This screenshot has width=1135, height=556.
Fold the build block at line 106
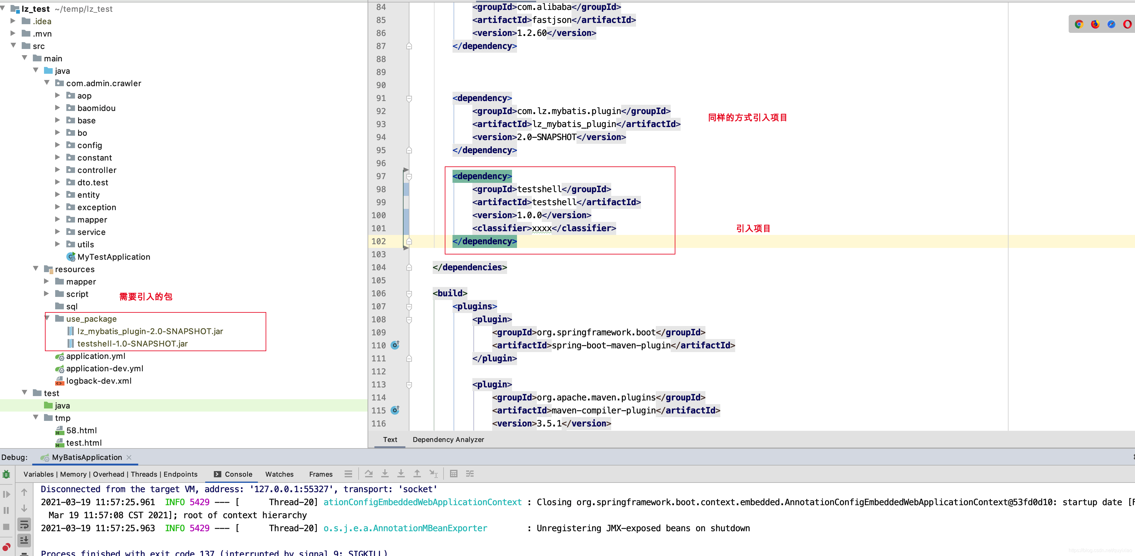[409, 293]
